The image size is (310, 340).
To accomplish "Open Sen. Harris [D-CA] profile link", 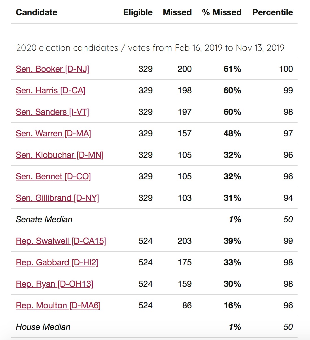I will (50, 91).
